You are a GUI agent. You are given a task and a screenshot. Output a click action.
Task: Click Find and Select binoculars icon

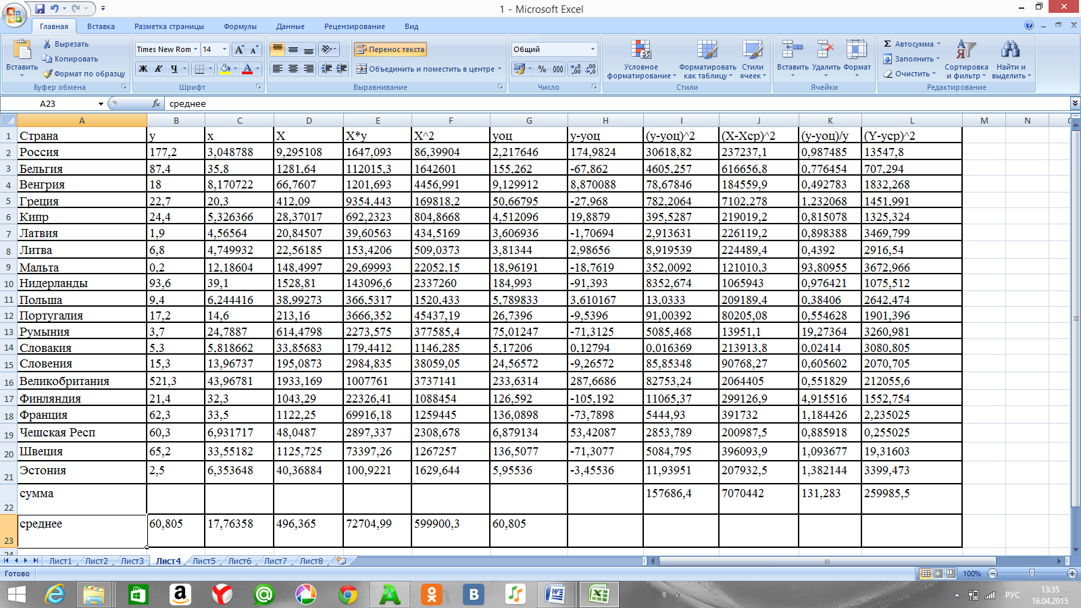pyautogui.click(x=1010, y=51)
